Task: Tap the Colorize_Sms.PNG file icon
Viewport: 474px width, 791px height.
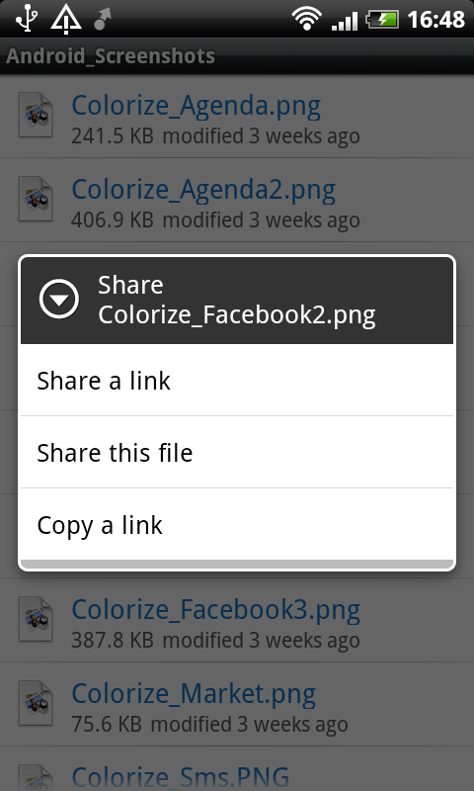Action: point(36,777)
